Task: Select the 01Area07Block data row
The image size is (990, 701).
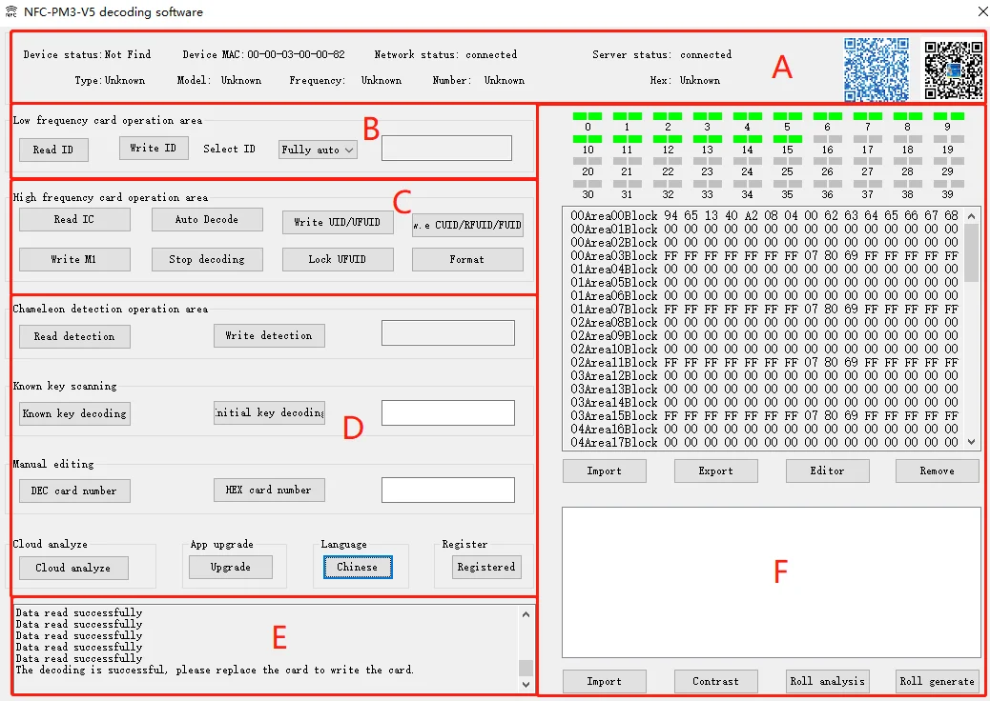Action: click(764, 309)
